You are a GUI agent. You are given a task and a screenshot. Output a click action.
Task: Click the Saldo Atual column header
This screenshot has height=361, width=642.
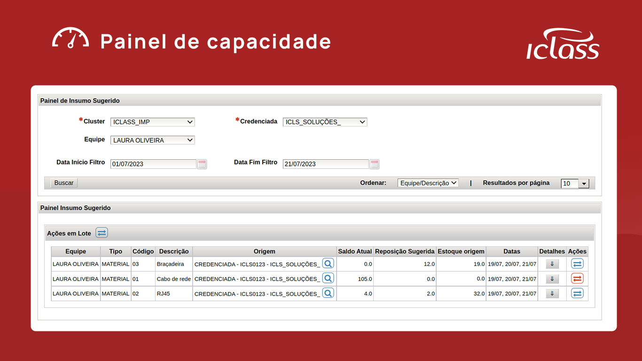click(354, 251)
